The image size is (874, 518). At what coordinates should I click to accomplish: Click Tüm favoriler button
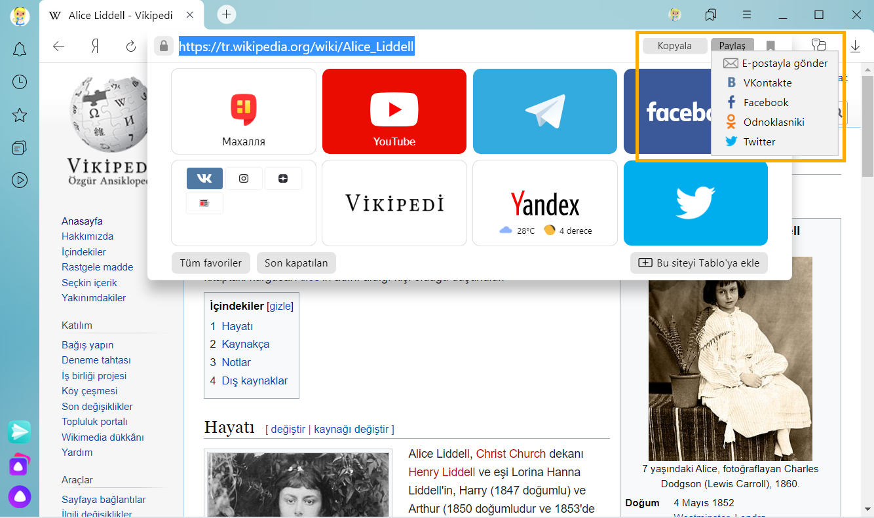[211, 263]
